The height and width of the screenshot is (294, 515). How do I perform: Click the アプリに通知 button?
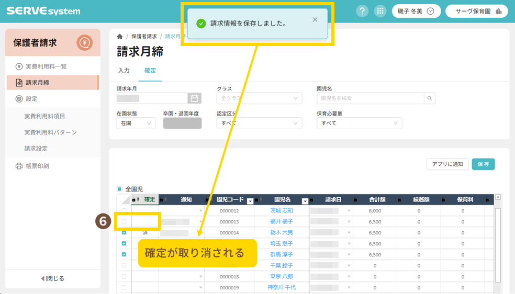pyautogui.click(x=447, y=164)
